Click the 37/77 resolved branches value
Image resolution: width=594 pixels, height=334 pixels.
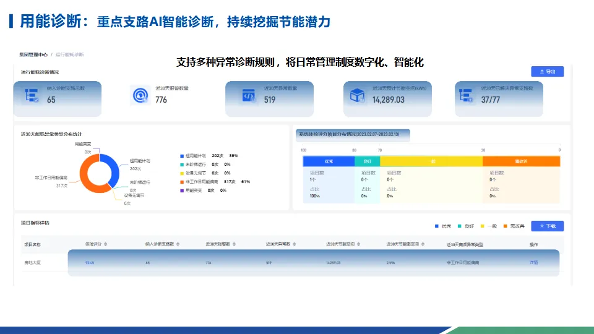[x=491, y=100]
